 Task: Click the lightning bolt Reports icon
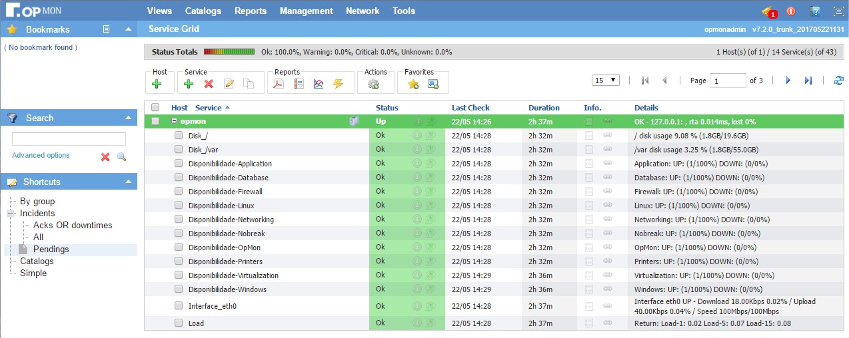click(x=338, y=84)
